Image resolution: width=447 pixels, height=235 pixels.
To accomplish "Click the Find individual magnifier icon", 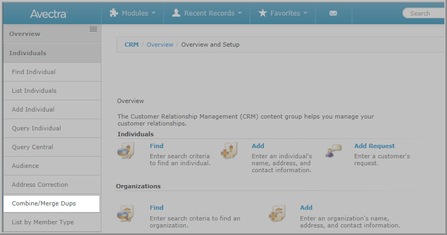I will [x=126, y=151].
